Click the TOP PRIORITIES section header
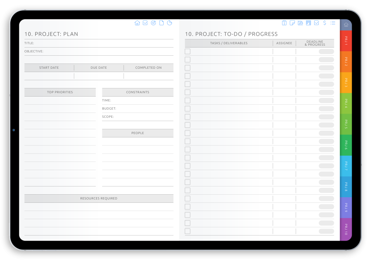371x260 pixels. (60, 92)
